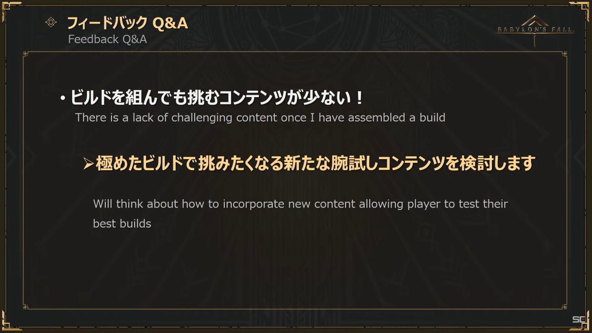Click the inner frame's top-right corner ornament

(564, 54)
